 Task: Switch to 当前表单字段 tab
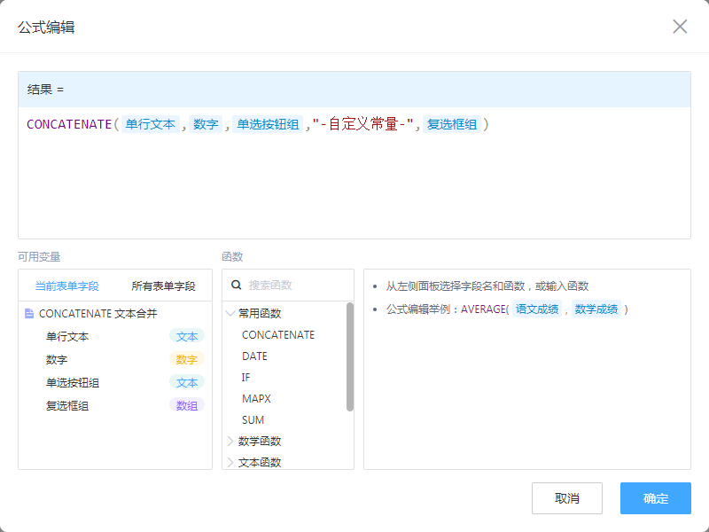66,286
